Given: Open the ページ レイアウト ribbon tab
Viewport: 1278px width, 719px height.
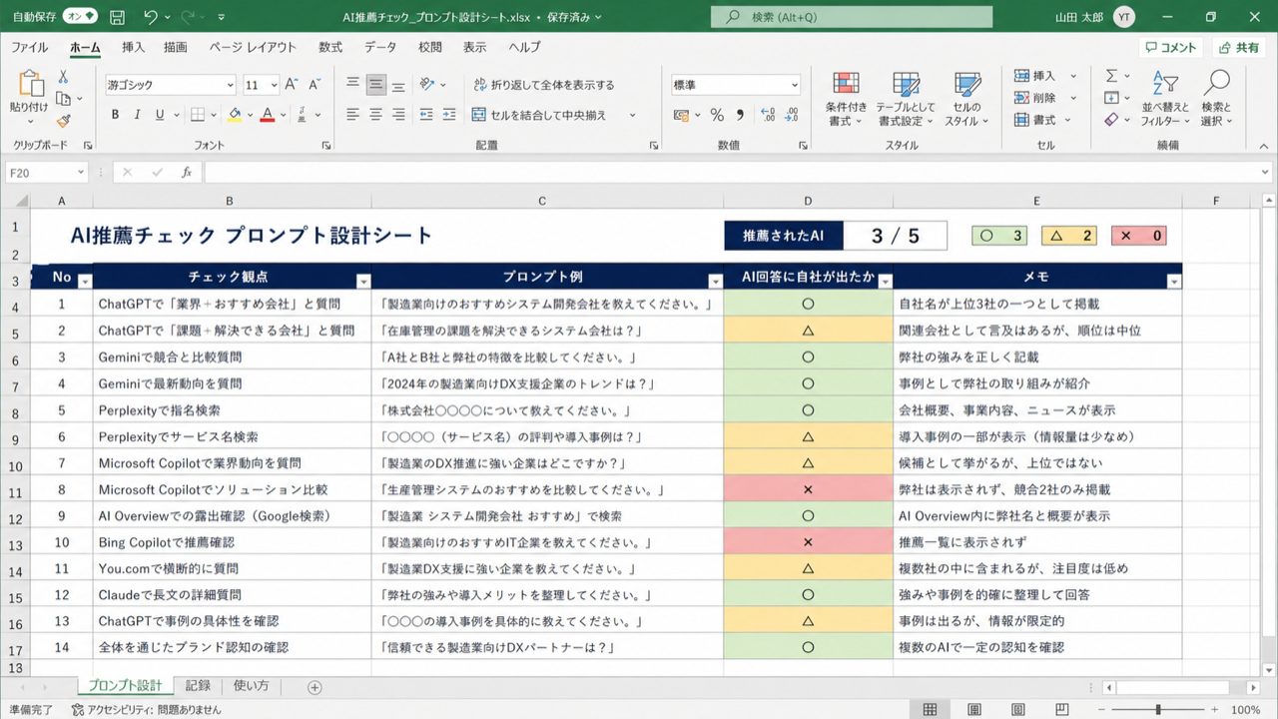Looking at the screenshot, I should [253, 47].
